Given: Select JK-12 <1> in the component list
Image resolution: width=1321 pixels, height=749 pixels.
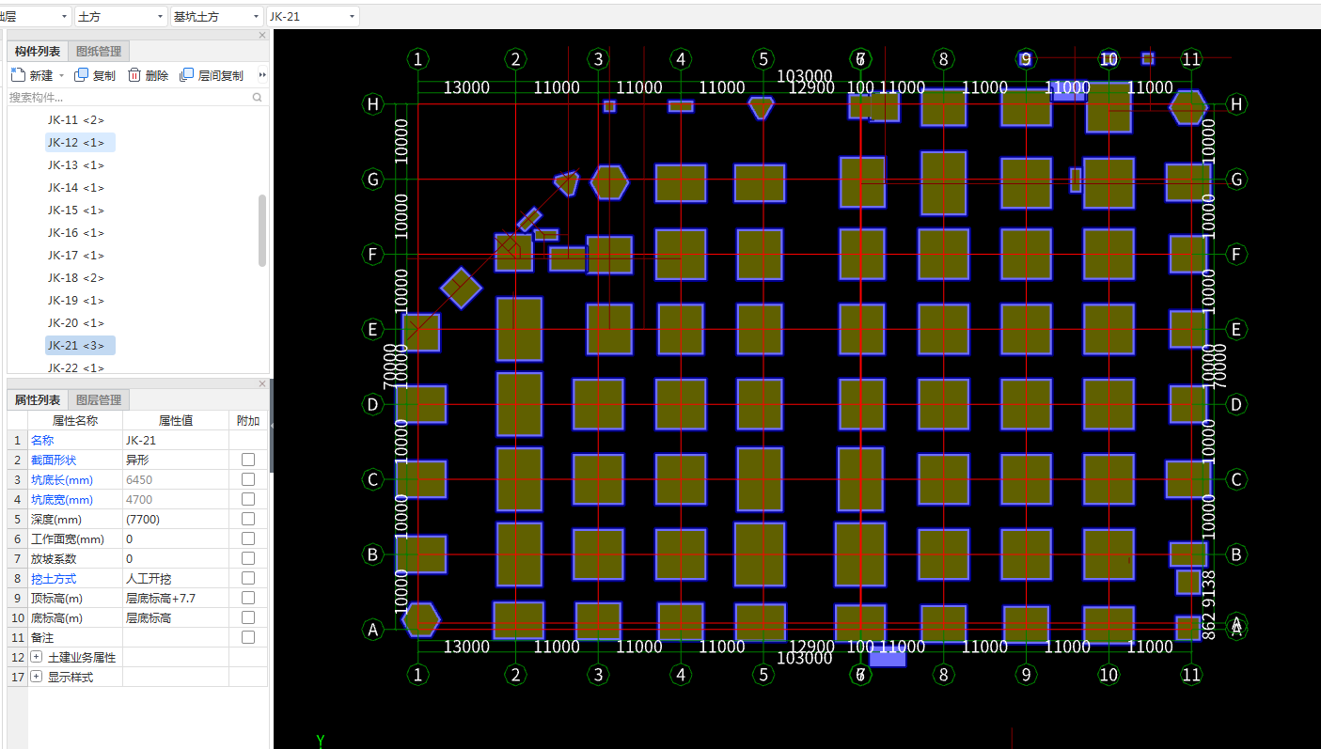Looking at the screenshot, I should (80, 143).
